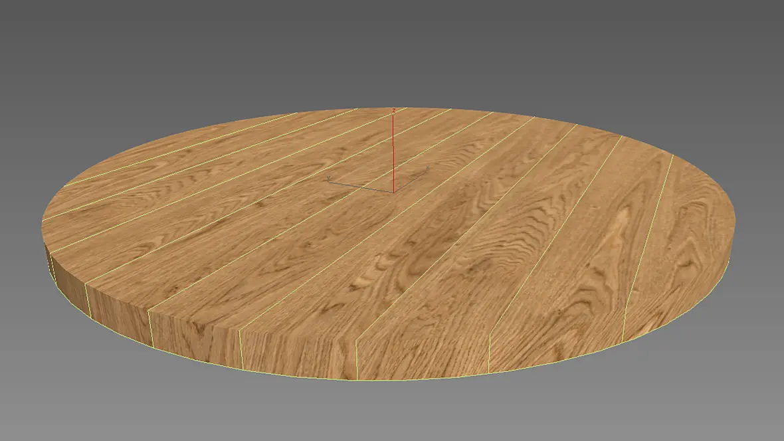Click the Y label on the axis tripod
The image size is (784, 441).
(328, 179)
